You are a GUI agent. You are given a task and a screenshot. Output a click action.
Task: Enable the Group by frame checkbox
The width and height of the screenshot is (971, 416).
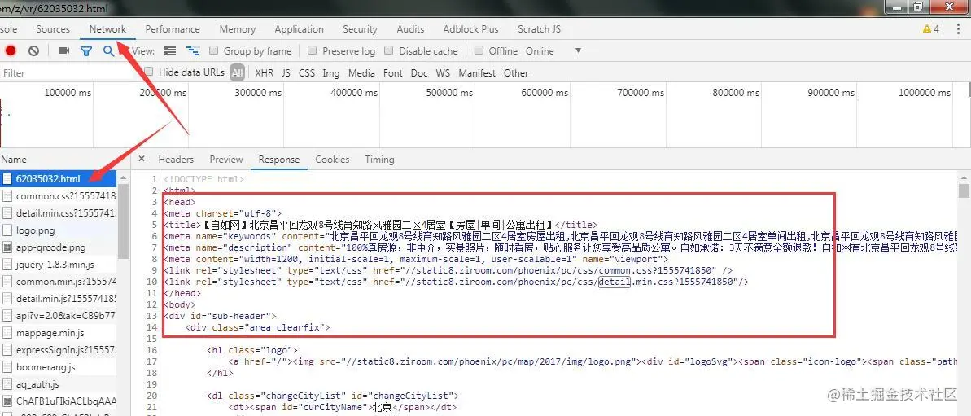point(213,50)
